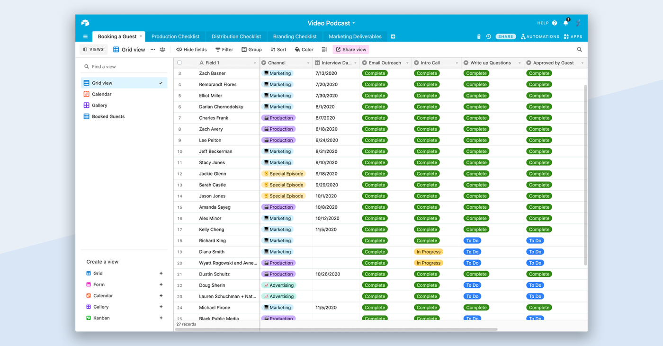The height and width of the screenshot is (346, 663).
Task: Select cell Wyatt Rogowski and Avne…
Action: 229,263
